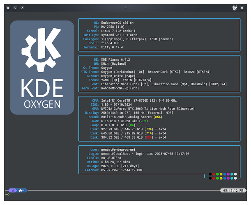Click the KDE Oxygen logo image

(x=42, y=67)
